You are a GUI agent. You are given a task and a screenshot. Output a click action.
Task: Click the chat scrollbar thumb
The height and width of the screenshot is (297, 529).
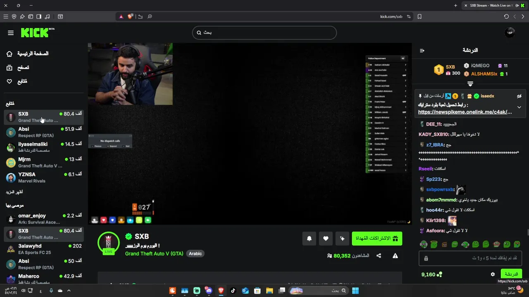527,233
